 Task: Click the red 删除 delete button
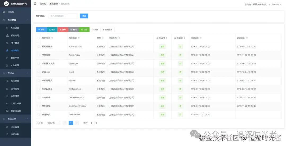click(x=63, y=30)
